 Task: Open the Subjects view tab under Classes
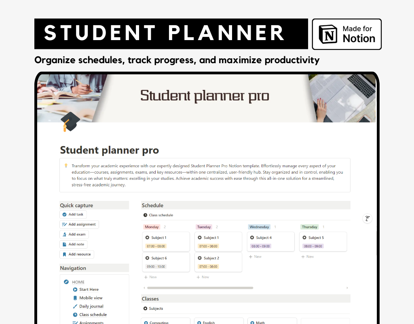pyautogui.click(x=153, y=308)
